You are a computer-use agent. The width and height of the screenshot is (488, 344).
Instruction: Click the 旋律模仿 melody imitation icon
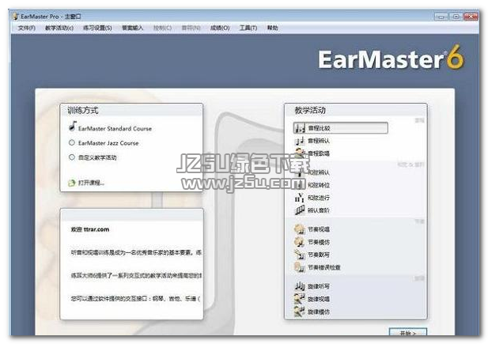point(300,312)
